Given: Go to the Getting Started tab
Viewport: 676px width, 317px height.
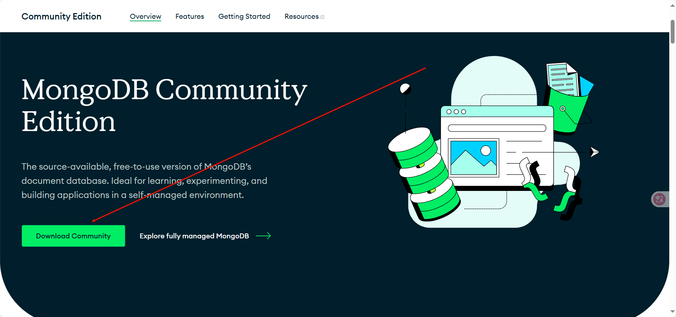Looking at the screenshot, I should click(x=244, y=16).
